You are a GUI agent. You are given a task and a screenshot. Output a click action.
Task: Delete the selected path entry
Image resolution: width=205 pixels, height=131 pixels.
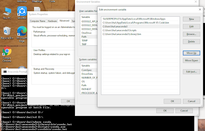[x=192, y=42]
